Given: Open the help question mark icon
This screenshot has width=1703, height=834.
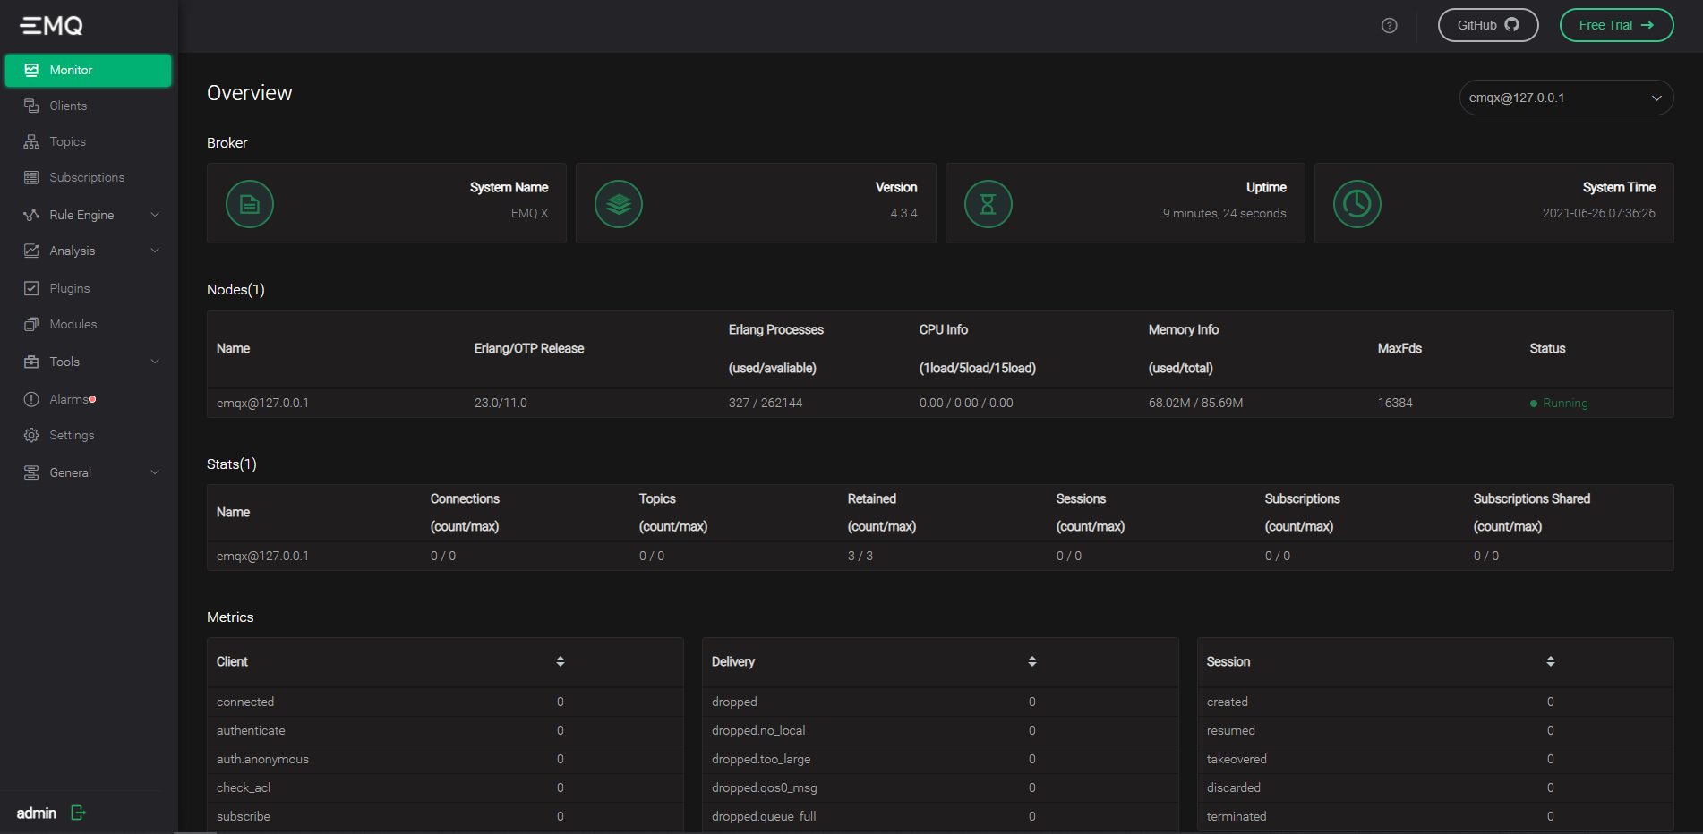Looking at the screenshot, I should pyautogui.click(x=1389, y=25).
